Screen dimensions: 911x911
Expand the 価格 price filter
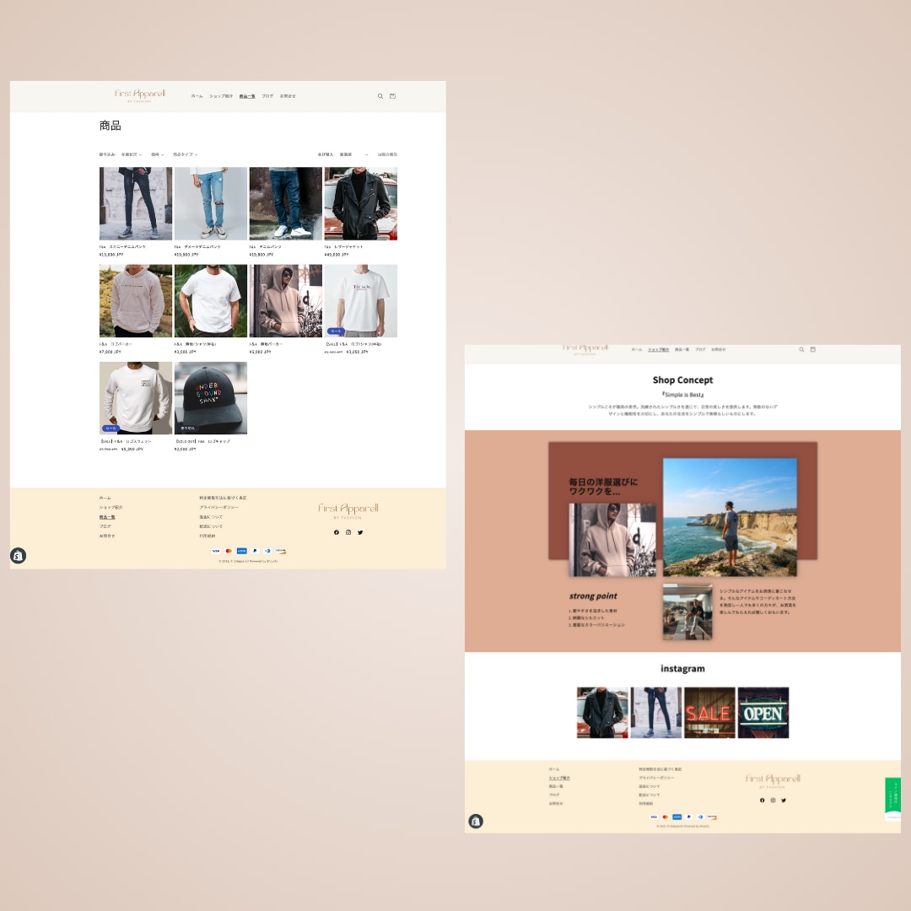pos(158,154)
